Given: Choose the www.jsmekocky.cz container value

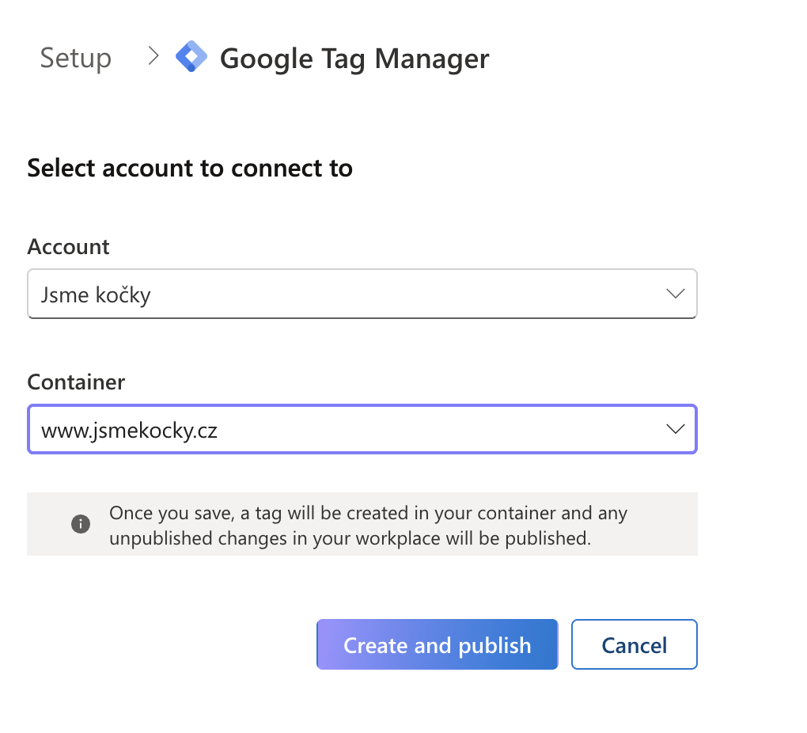Looking at the screenshot, I should point(129,431).
